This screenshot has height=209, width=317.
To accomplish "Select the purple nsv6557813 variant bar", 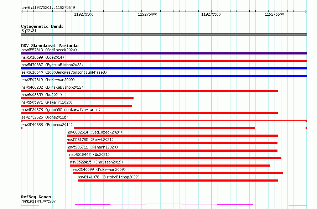I will (x=164, y=53).
